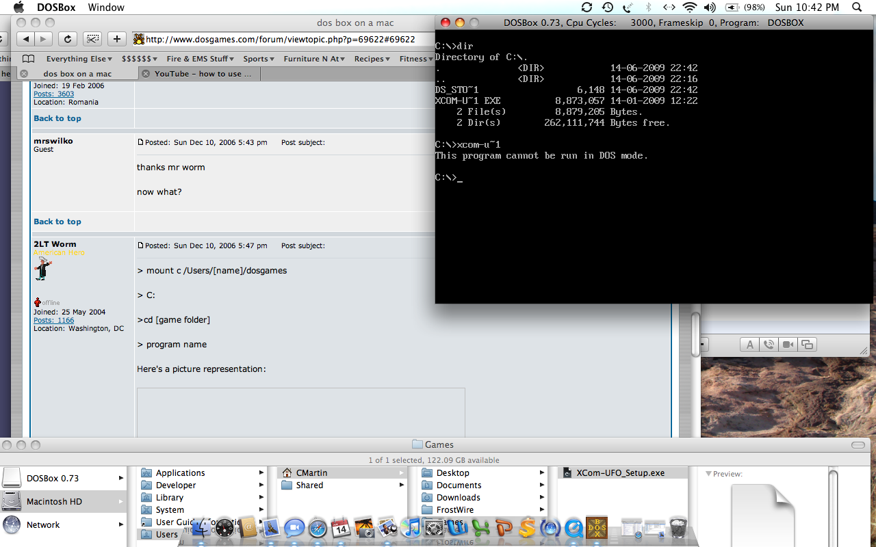876x547 pixels.
Task: Launch Microsoft PowerPoint from the Dock
Action: pyautogui.click(x=504, y=527)
